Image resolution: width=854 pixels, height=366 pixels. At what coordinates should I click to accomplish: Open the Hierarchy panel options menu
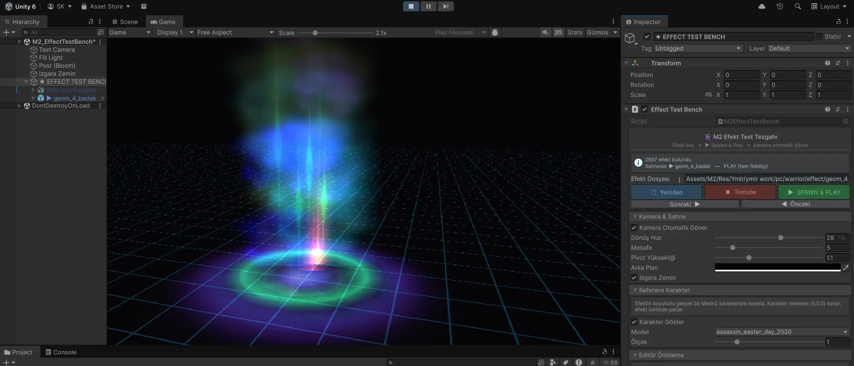pyautogui.click(x=100, y=21)
